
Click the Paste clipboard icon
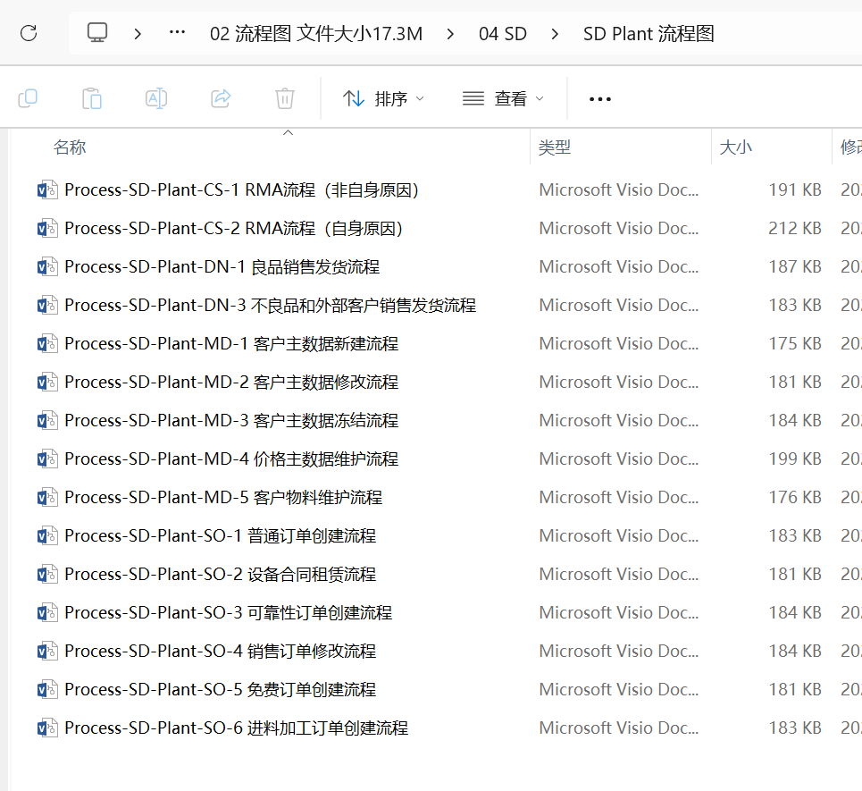point(92,98)
